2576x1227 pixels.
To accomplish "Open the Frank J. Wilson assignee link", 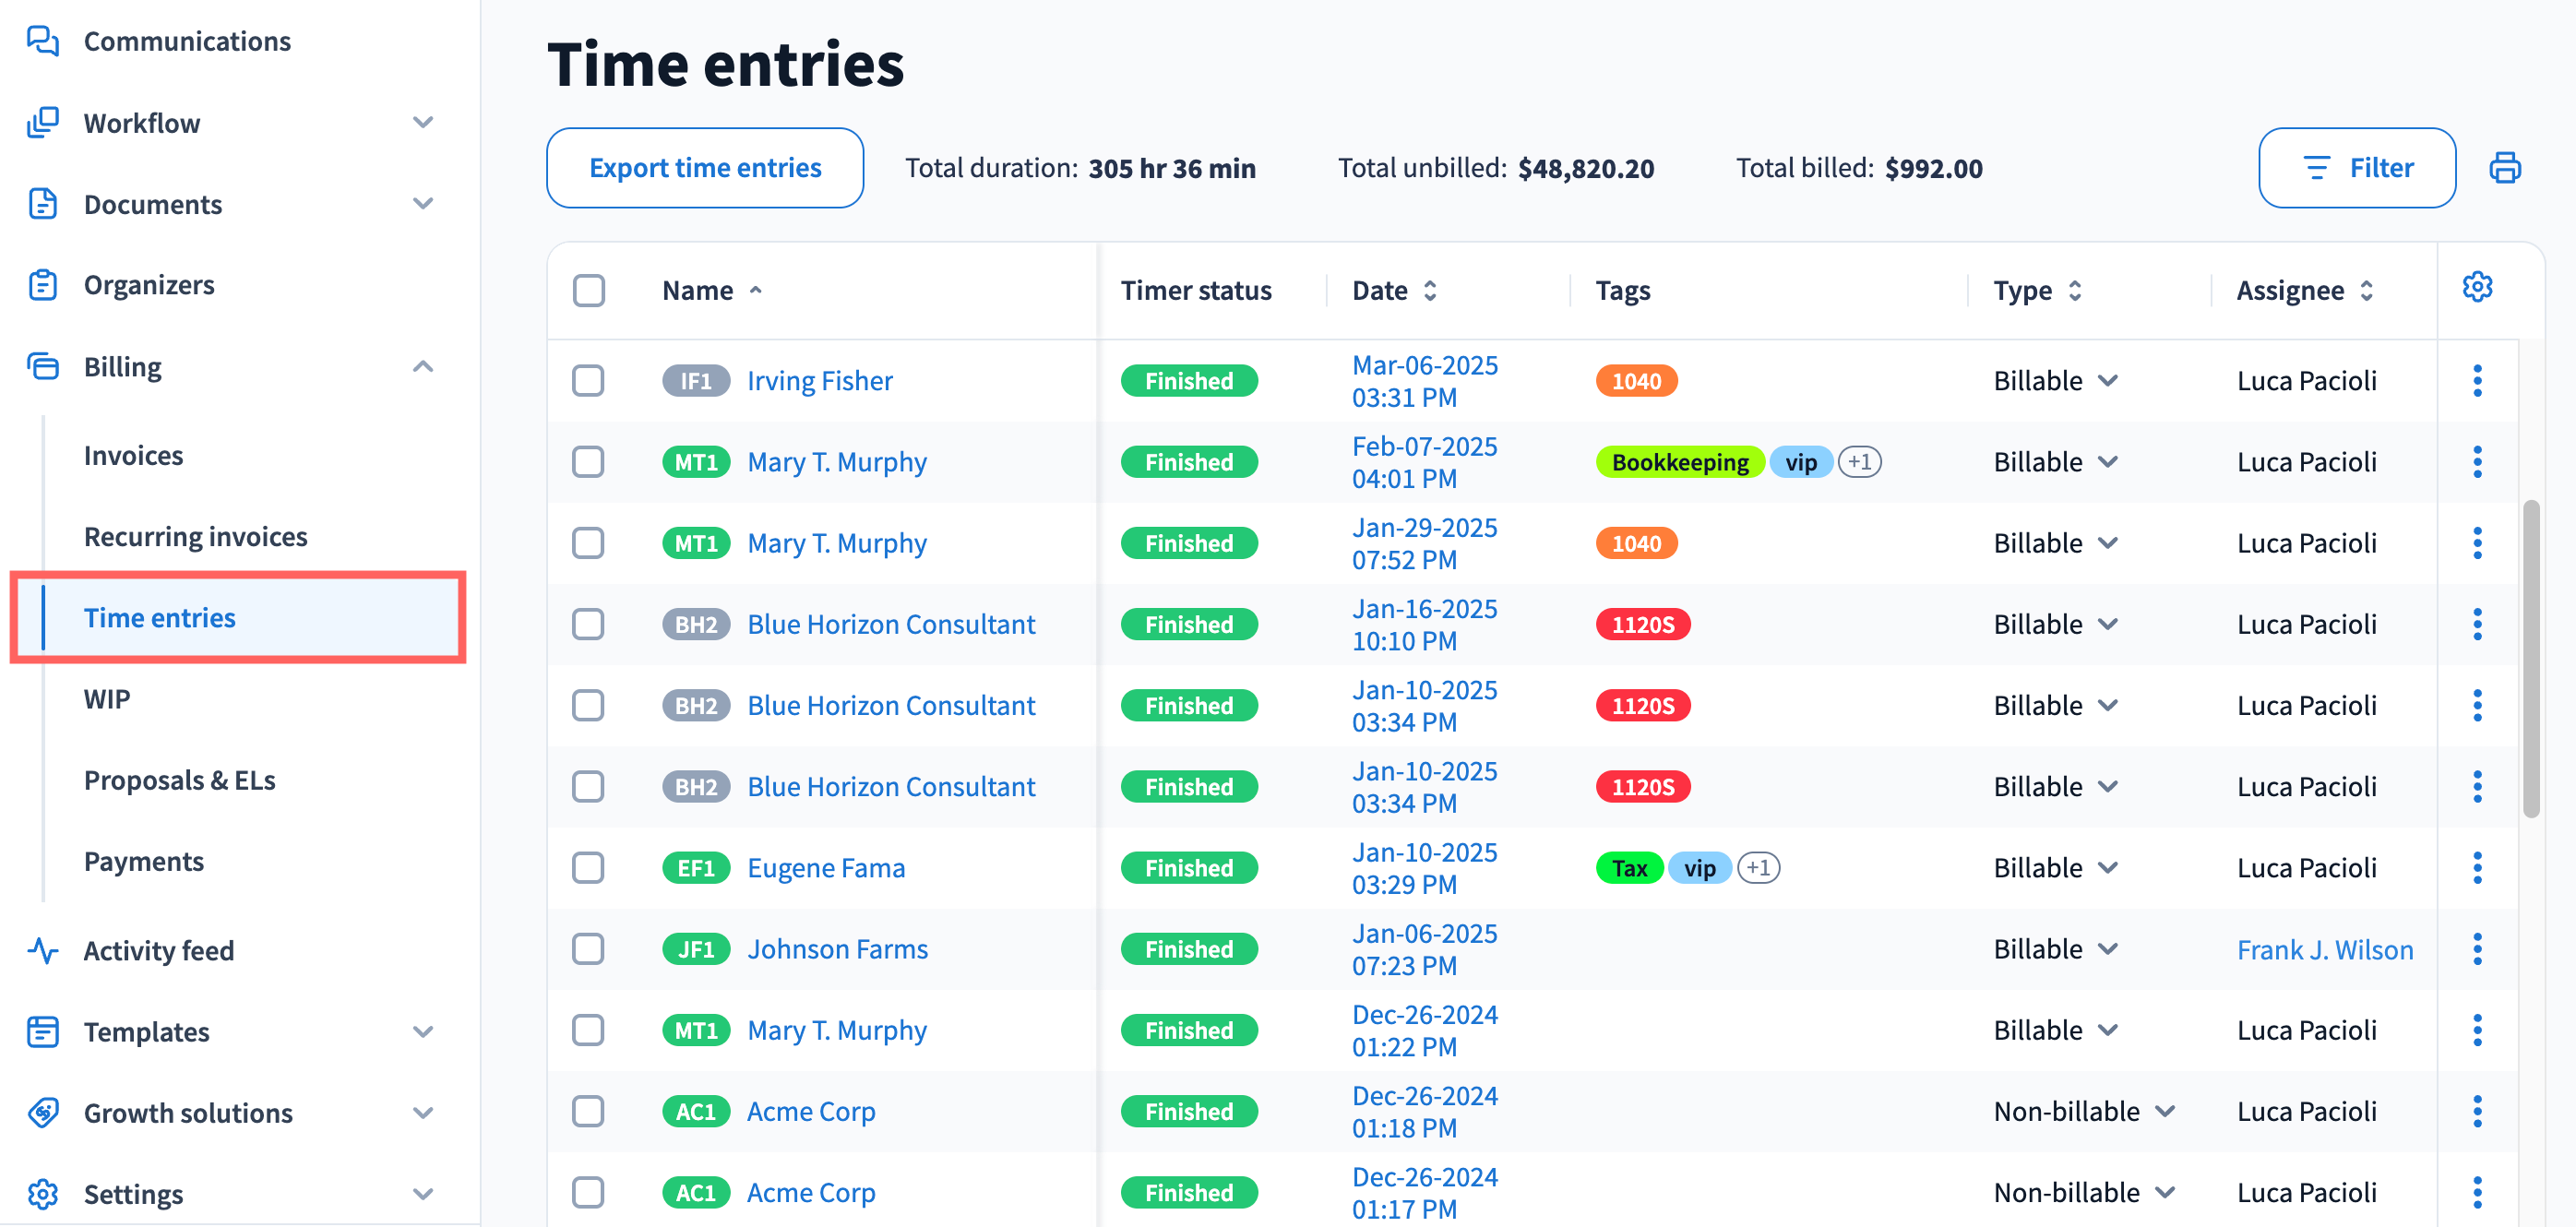I will pos(2324,949).
